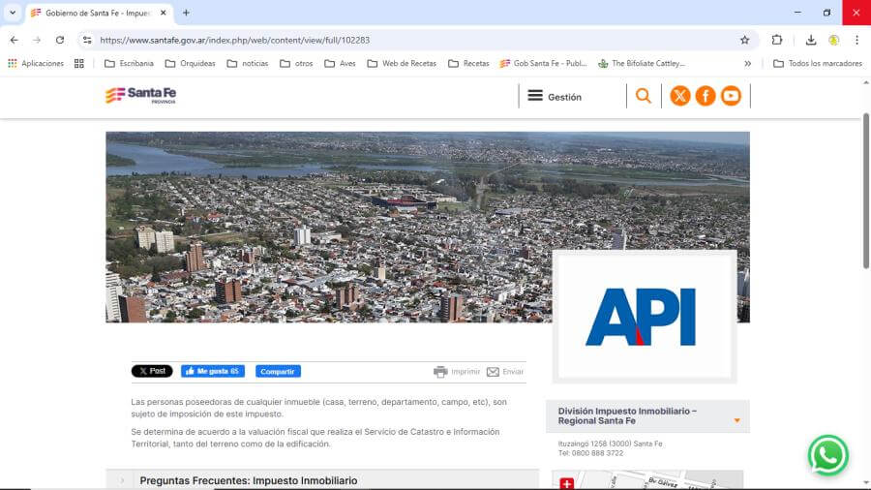Open the YouTube social icon
871x490 pixels.
731,96
